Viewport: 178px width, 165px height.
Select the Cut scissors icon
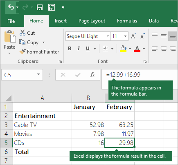point(23,33)
